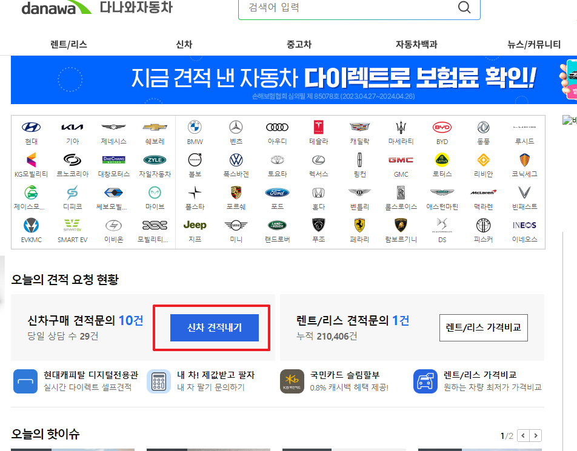Open the Audi four-rings logo

277,127
